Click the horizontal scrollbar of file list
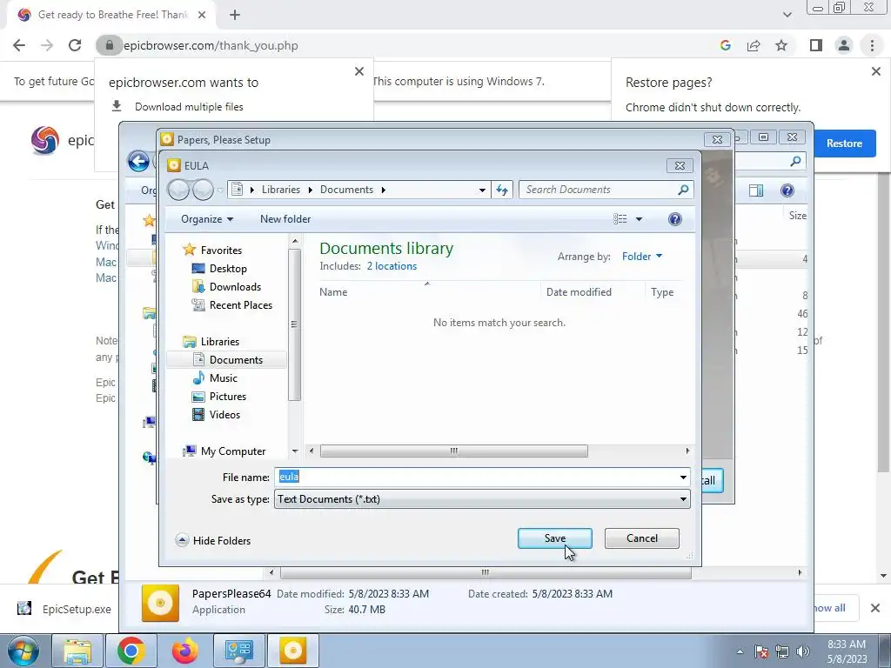891x668 pixels. [x=453, y=451]
